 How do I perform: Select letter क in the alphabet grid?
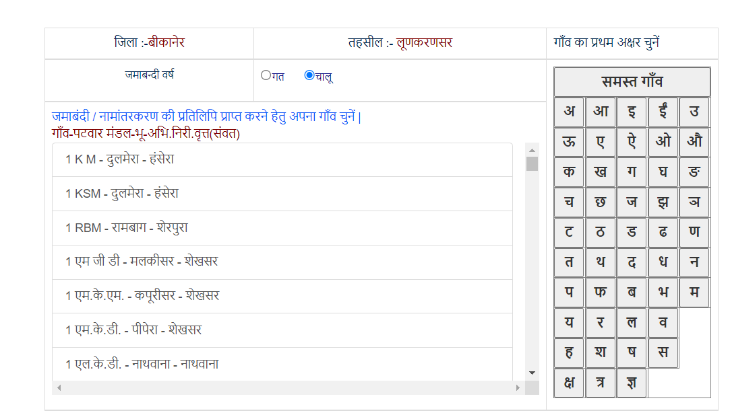tap(568, 172)
